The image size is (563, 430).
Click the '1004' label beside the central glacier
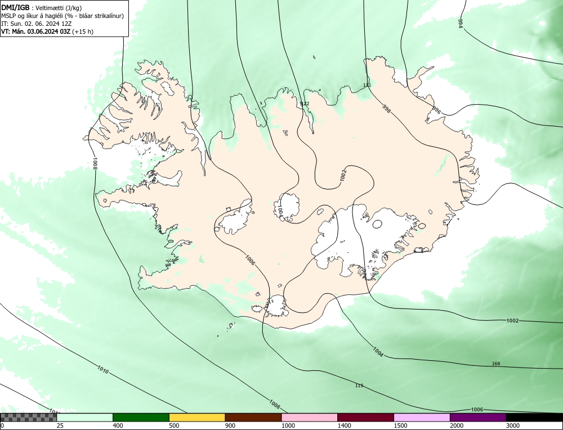coord(280,211)
